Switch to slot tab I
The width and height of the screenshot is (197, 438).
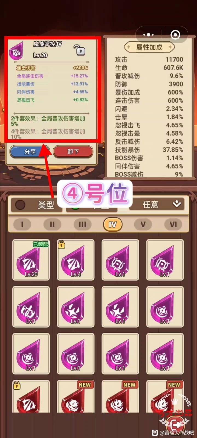pyautogui.click(x=22, y=224)
